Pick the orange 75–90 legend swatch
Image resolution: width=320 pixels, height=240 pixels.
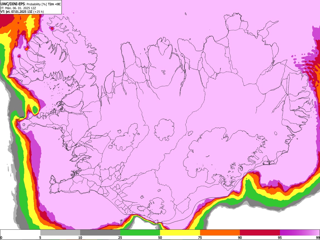click(x=220, y=233)
